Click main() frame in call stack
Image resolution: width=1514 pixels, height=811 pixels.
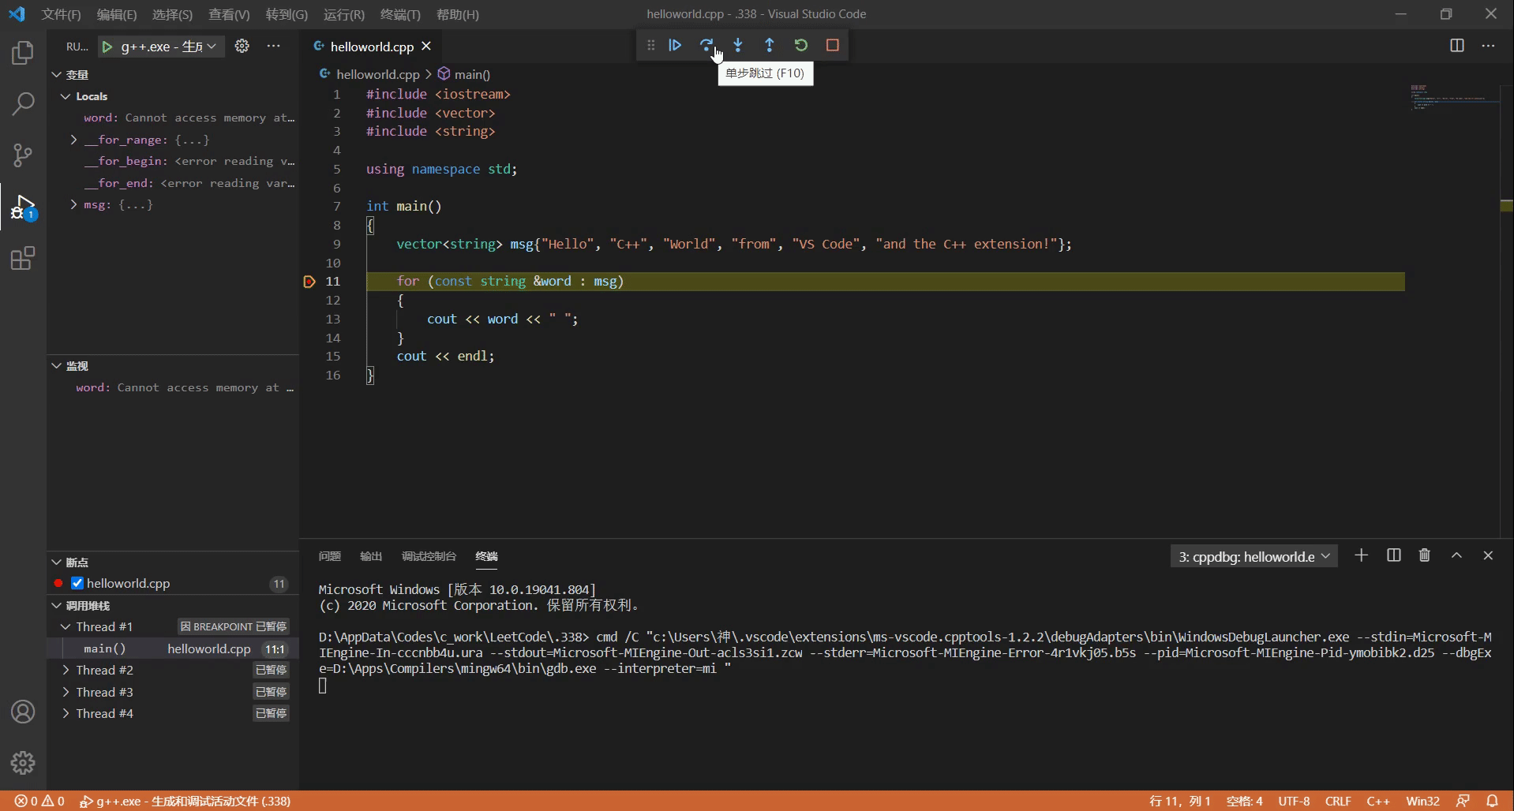(173, 648)
